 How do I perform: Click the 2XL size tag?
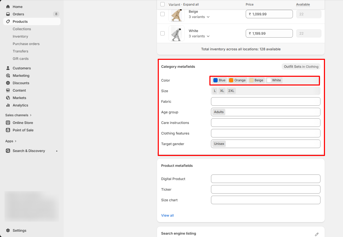(231, 91)
